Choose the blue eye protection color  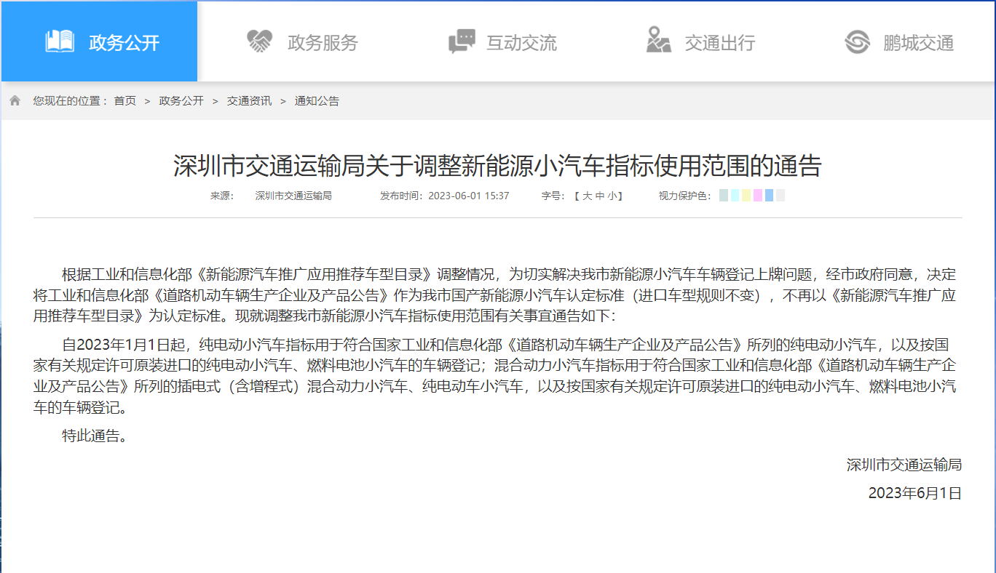pos(769,196)
